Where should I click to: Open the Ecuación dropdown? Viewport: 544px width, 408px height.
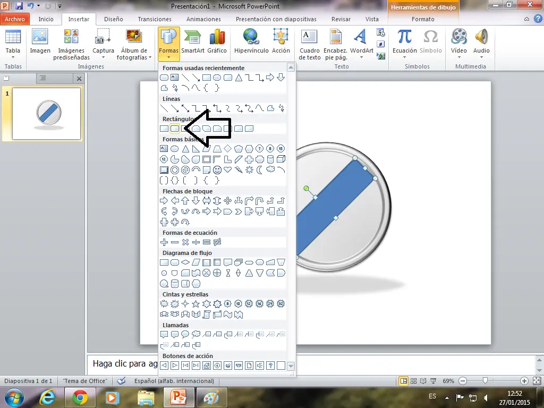[404, 44]
